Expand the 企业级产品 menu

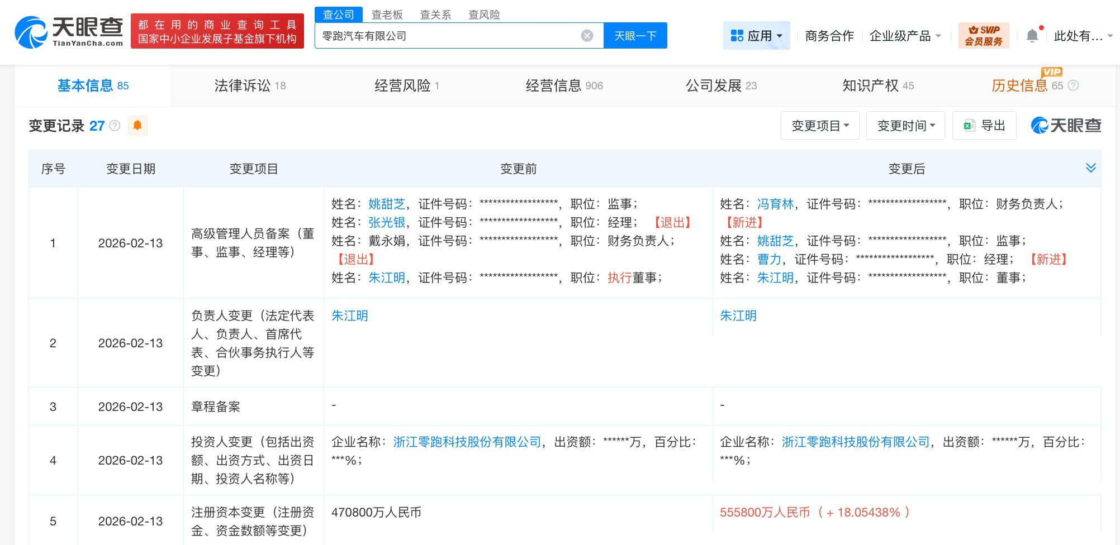click(x=905, y=36)
